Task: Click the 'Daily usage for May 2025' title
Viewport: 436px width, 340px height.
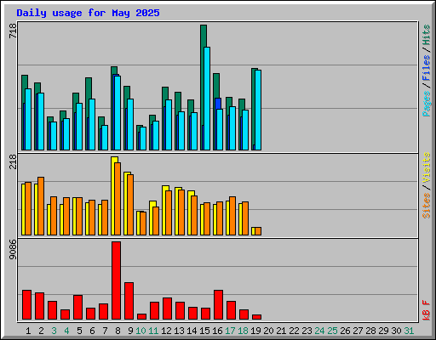Action: pyautogui.click(x=88, y=13)
